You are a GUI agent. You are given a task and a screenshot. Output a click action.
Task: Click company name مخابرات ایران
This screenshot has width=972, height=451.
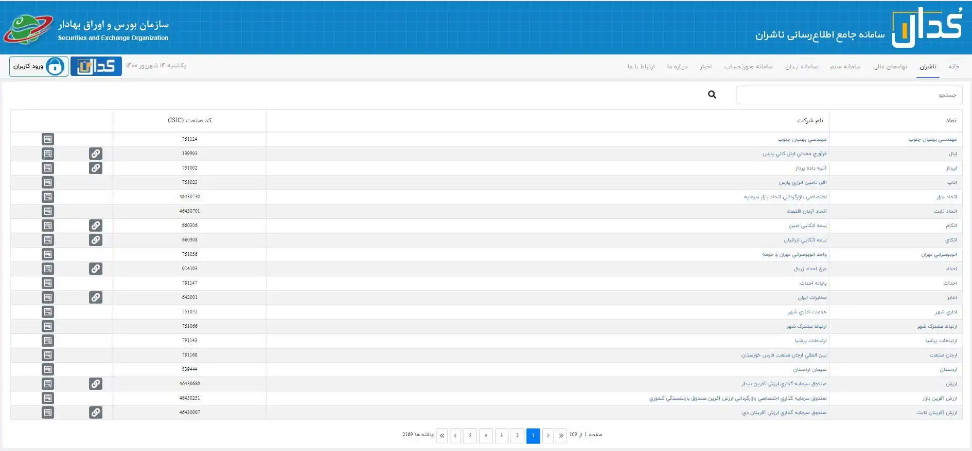point(812,297)
